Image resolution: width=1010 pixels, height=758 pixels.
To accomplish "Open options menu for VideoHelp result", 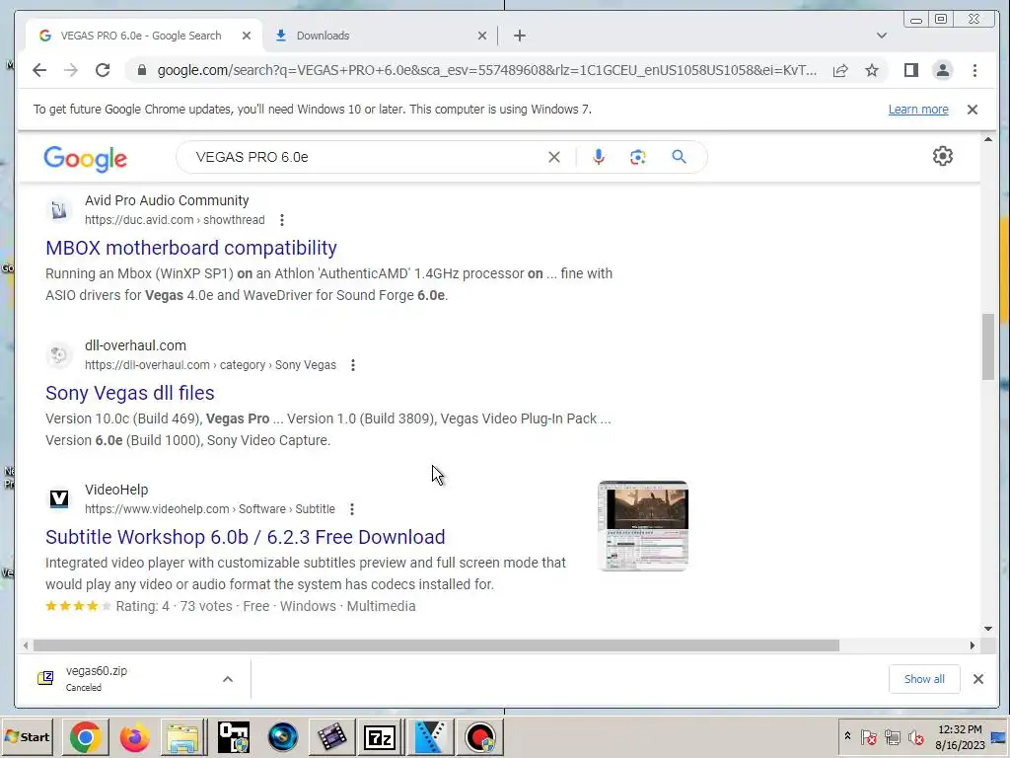I will (352, 509).
